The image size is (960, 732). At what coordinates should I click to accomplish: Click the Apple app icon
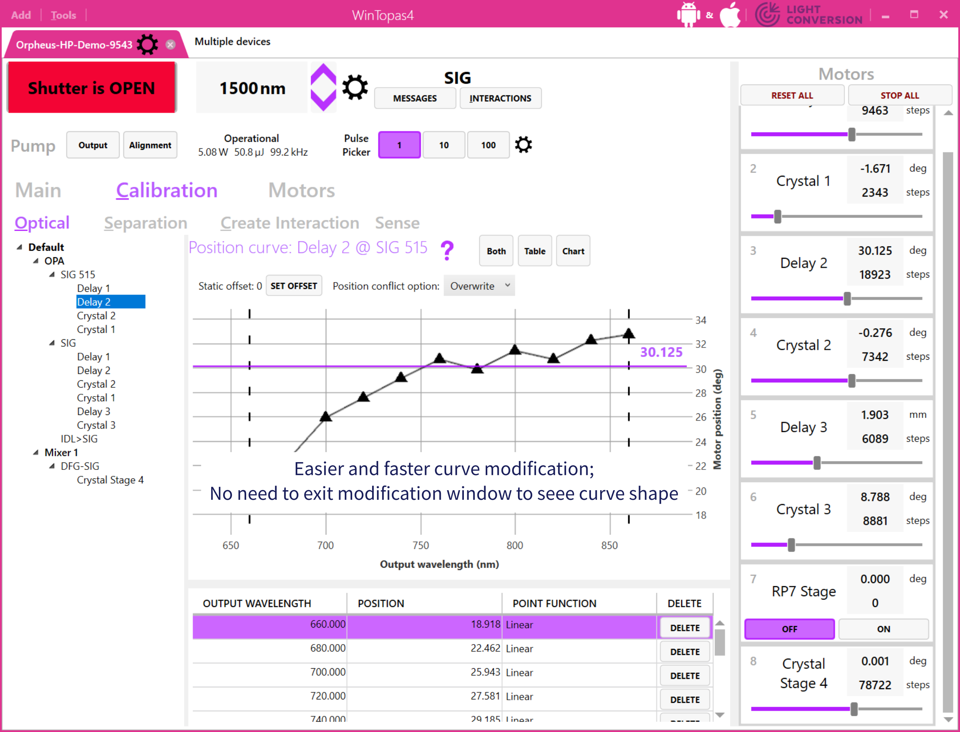(x=730, y=14)
